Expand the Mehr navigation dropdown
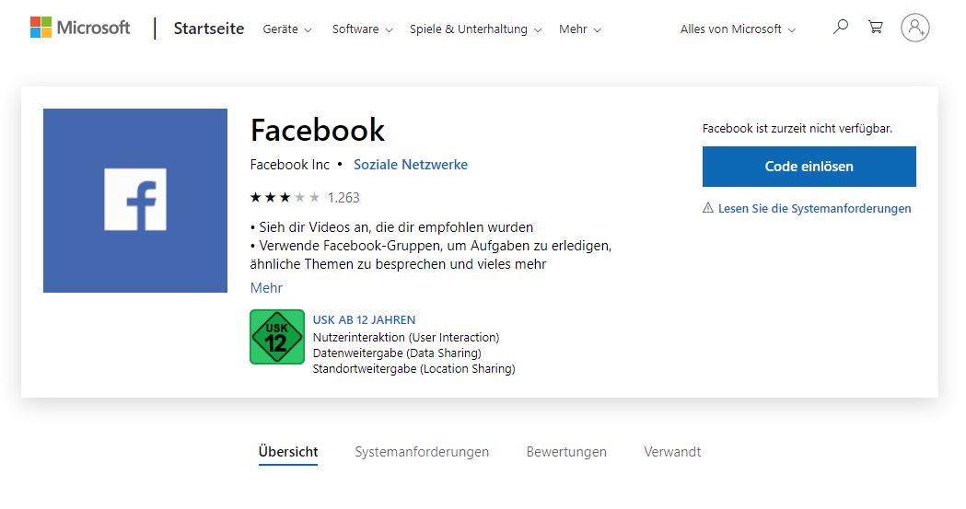Viewport: 966px width, 509px height. (579, 29)
